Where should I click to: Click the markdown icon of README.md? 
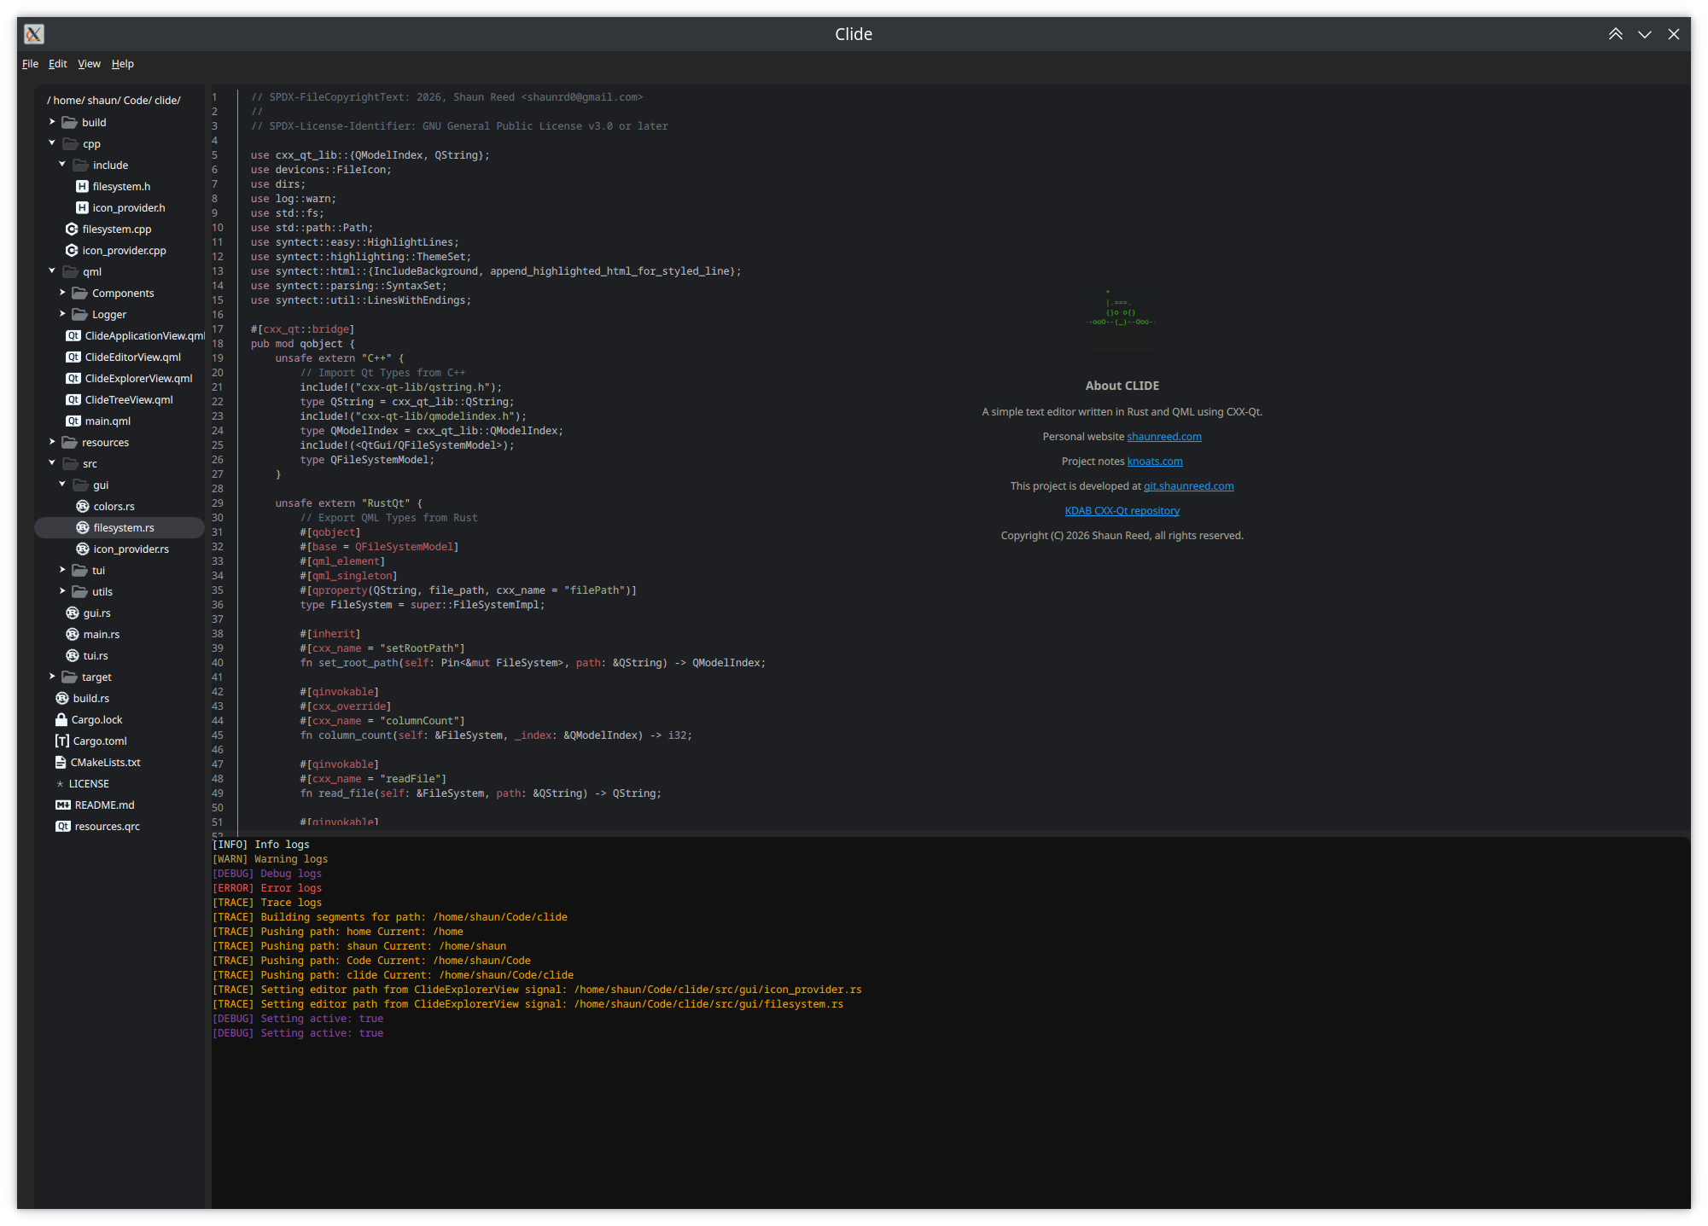(x=63, y=805)
